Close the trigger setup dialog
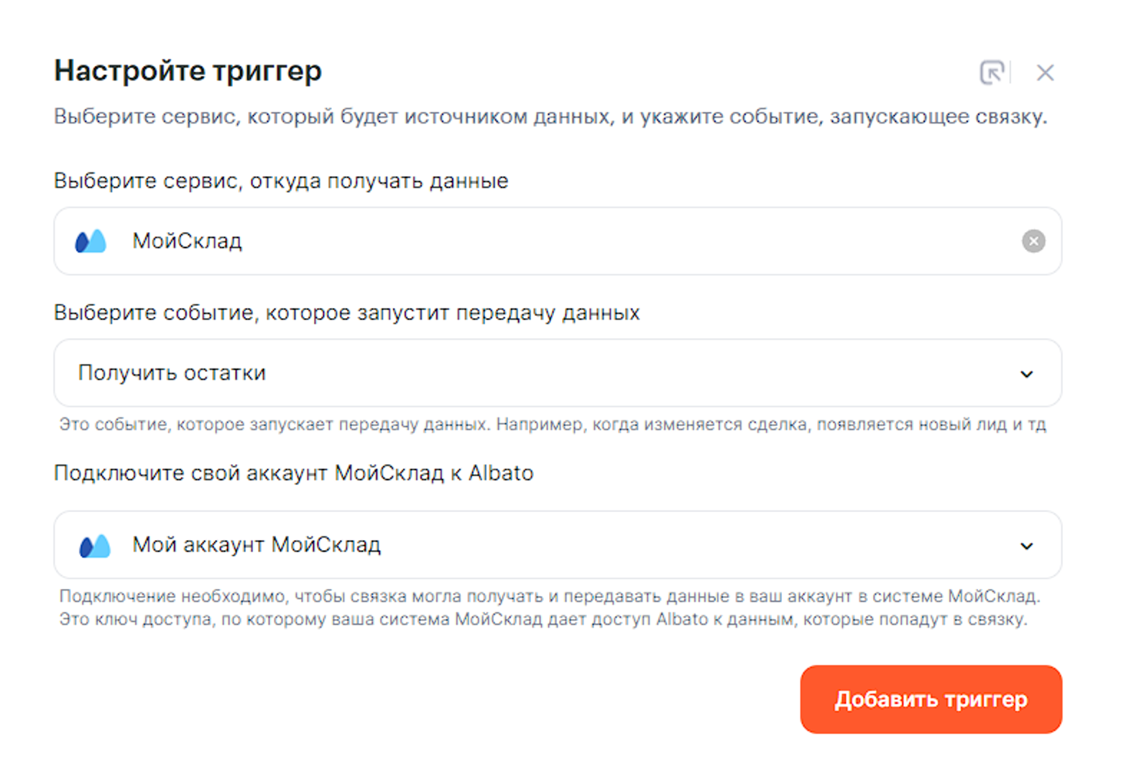 pos(1045,73)
